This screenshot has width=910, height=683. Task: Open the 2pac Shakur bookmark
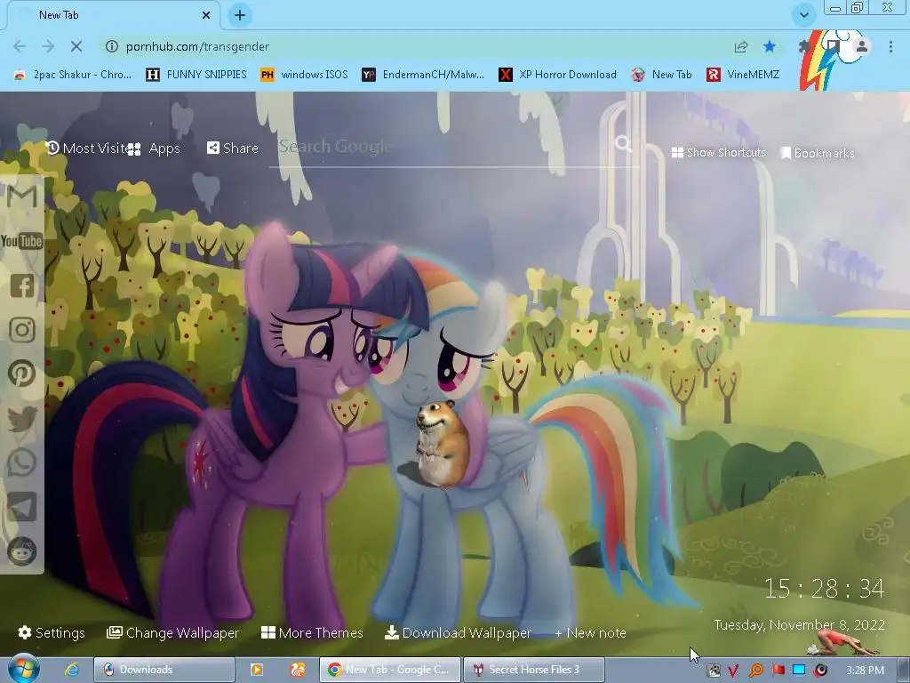click(74, 75)
